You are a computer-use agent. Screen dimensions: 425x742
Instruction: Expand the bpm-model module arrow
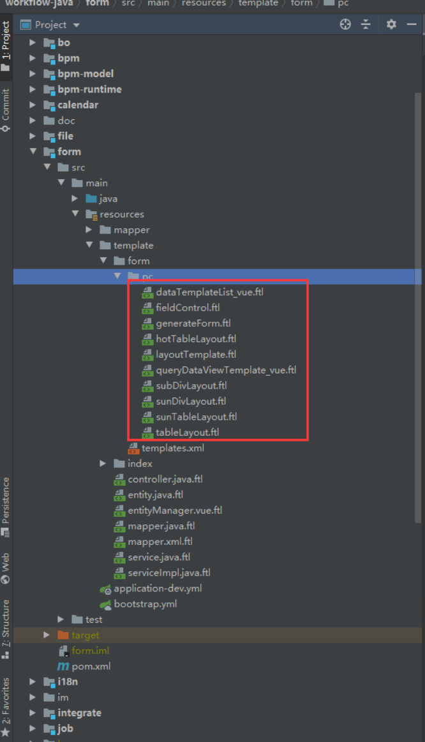33,74
